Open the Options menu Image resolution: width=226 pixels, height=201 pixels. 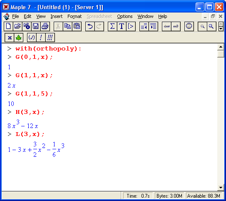click(125, 16)
